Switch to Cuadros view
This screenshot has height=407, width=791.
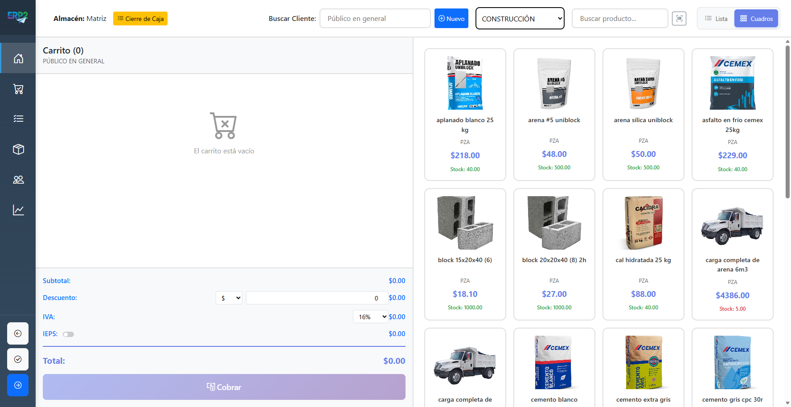pos(756,19)
